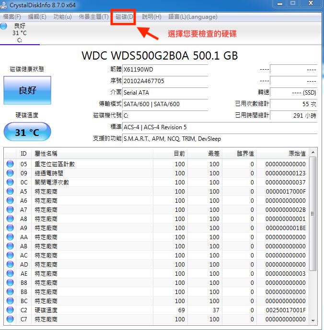The height and width of the screenshot is (330, 324).
Task: Click the scroll down arrow of attribute list
Action: (313, 320)
